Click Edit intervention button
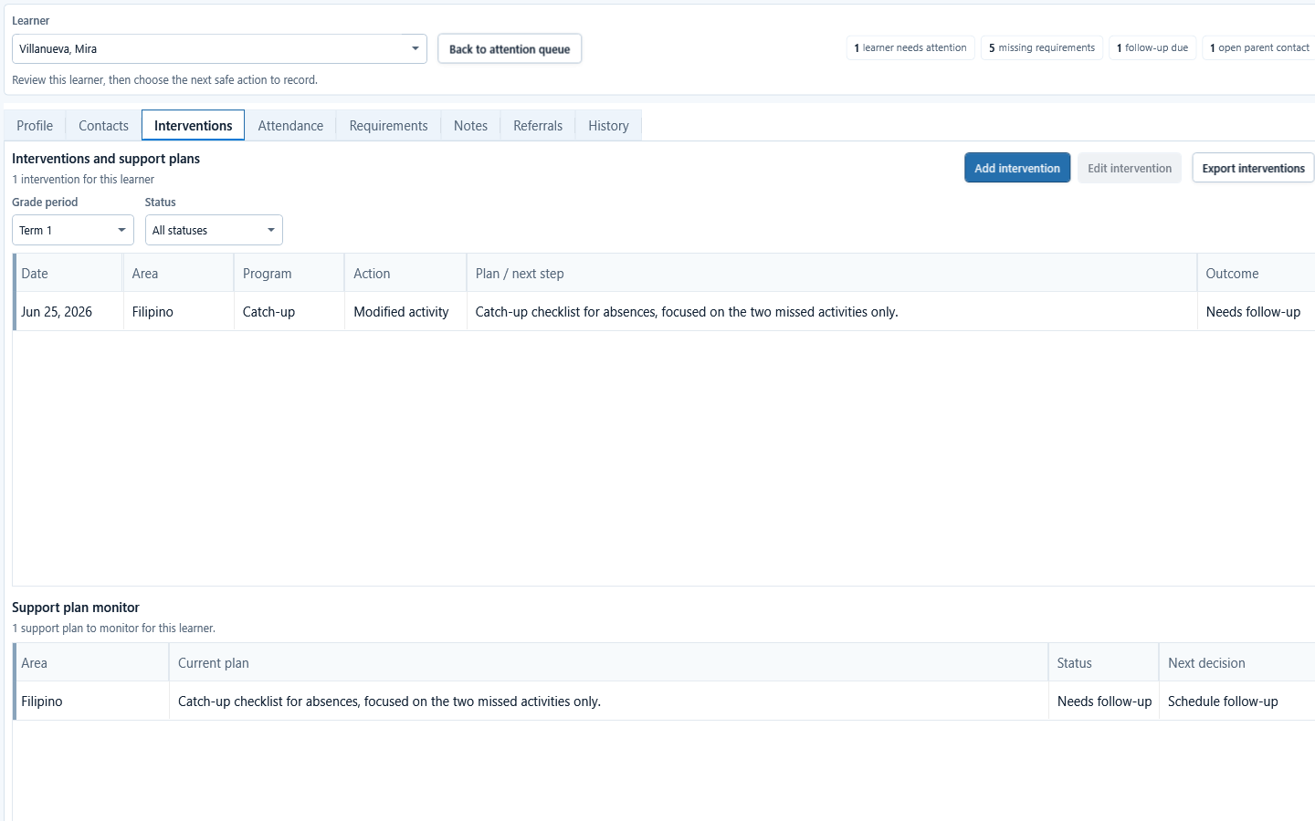The width and height of the screenshot is (1315, 821). pos(1130,168)
